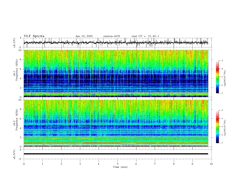Click the 'Time (min)' x-axis label
Image resolution: width=238 pixels, height=184 pixels.
point(120,167)
